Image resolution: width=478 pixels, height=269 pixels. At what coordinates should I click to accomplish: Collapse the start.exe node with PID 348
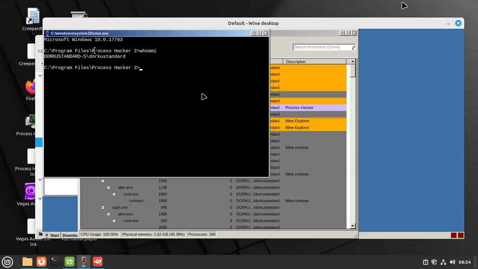103,207
